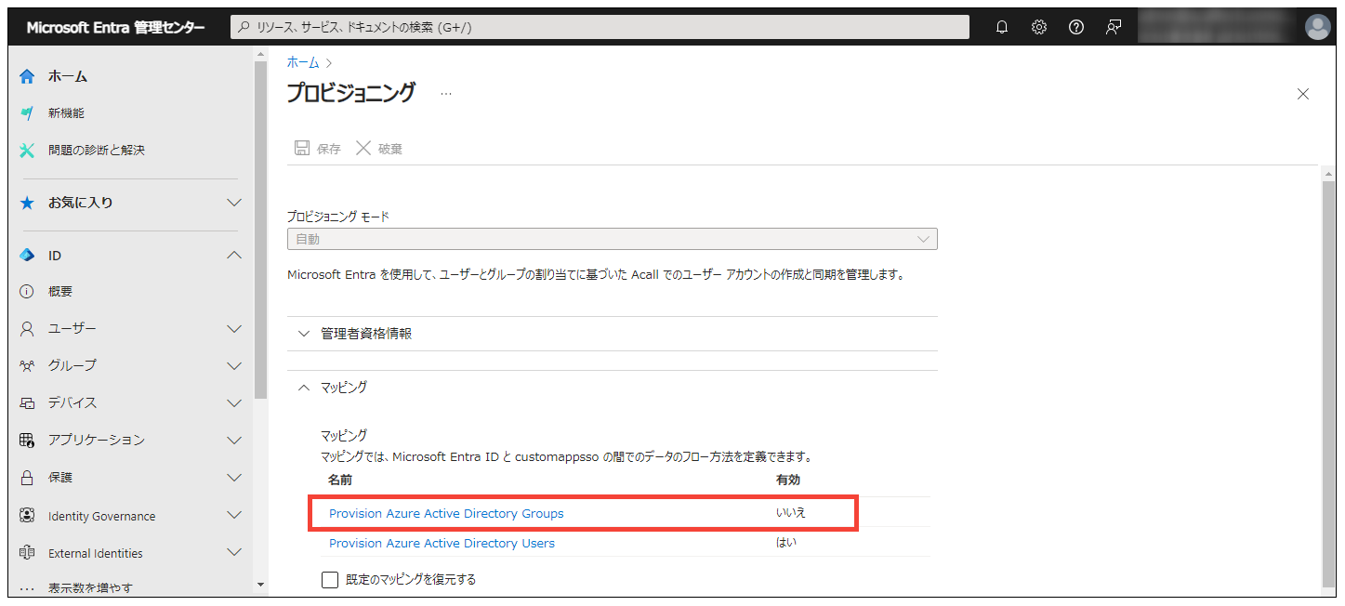
Task: Click the sidebar scroll down arrow
Action: (261, 586)
